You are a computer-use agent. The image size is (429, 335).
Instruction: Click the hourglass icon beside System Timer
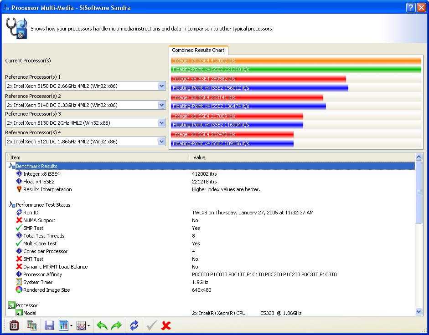click(x=19, y=282)
